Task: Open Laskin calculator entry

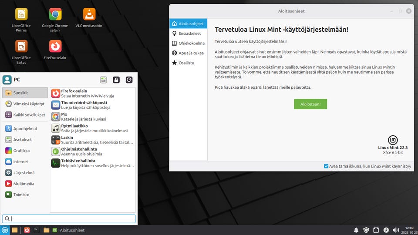Action: [93, 140]
